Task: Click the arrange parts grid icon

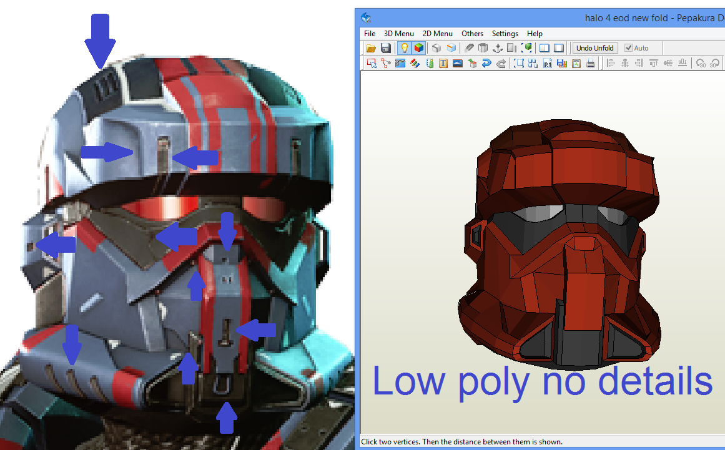Action: pos(533,63)
